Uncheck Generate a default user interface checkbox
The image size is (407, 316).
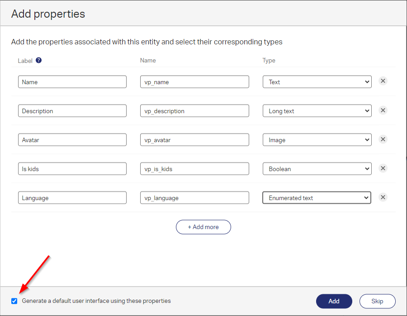pos(14,301)
